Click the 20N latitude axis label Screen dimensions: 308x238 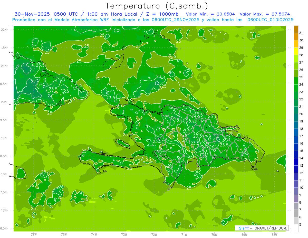(x=4, y=102)
